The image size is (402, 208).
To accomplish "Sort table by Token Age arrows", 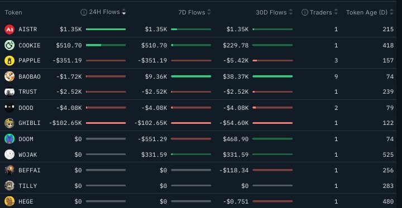I will [391, 12].
